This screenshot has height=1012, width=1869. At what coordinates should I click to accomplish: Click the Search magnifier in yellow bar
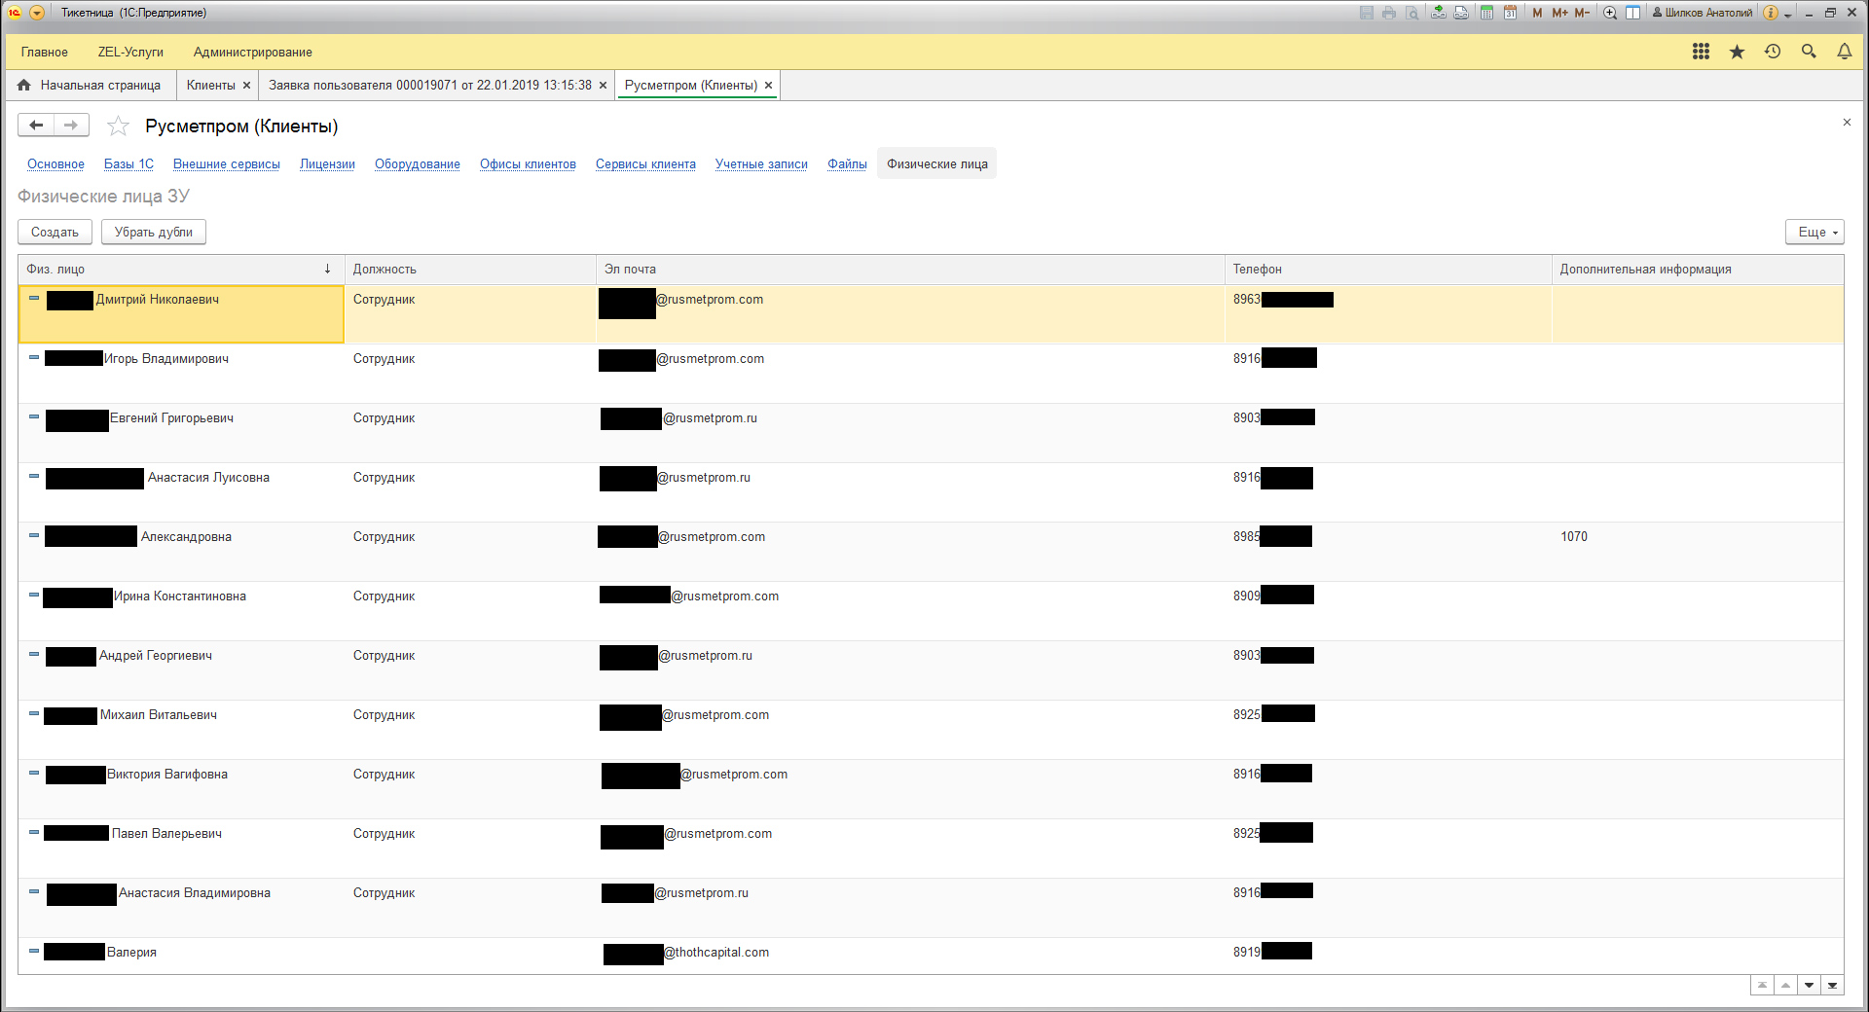click(x=1809, y=52)
